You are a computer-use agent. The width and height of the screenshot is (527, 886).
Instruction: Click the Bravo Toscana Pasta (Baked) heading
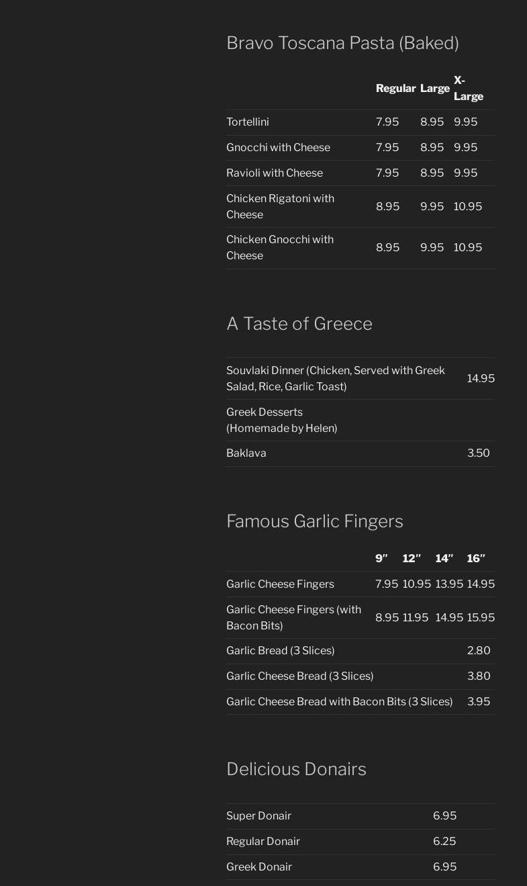click(x=342, y=43)
